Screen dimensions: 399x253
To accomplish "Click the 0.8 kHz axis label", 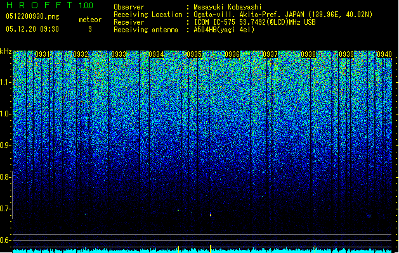I will click(x=4, y=177).
